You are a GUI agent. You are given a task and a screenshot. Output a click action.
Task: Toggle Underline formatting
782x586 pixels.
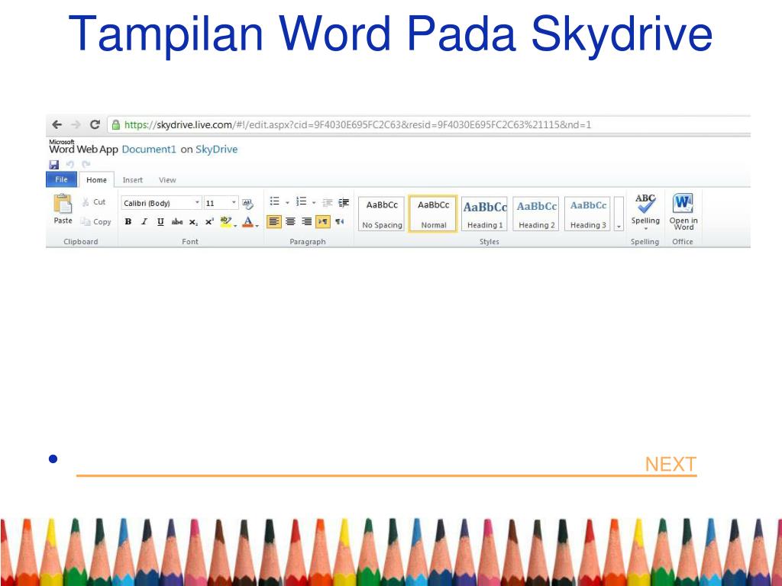[160, 222]
